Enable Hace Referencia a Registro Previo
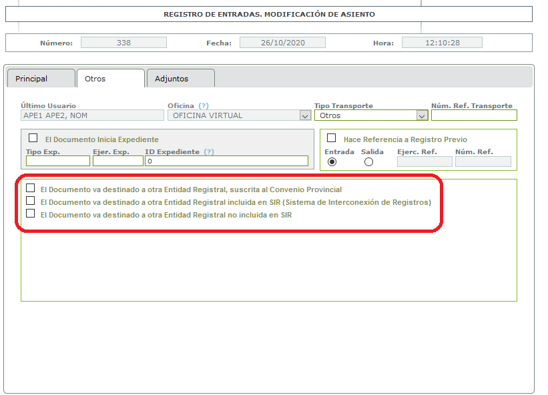This screenshot has width=548, height=395. (331, 138)
